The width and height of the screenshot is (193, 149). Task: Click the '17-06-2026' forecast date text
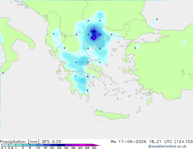[132, 142]
